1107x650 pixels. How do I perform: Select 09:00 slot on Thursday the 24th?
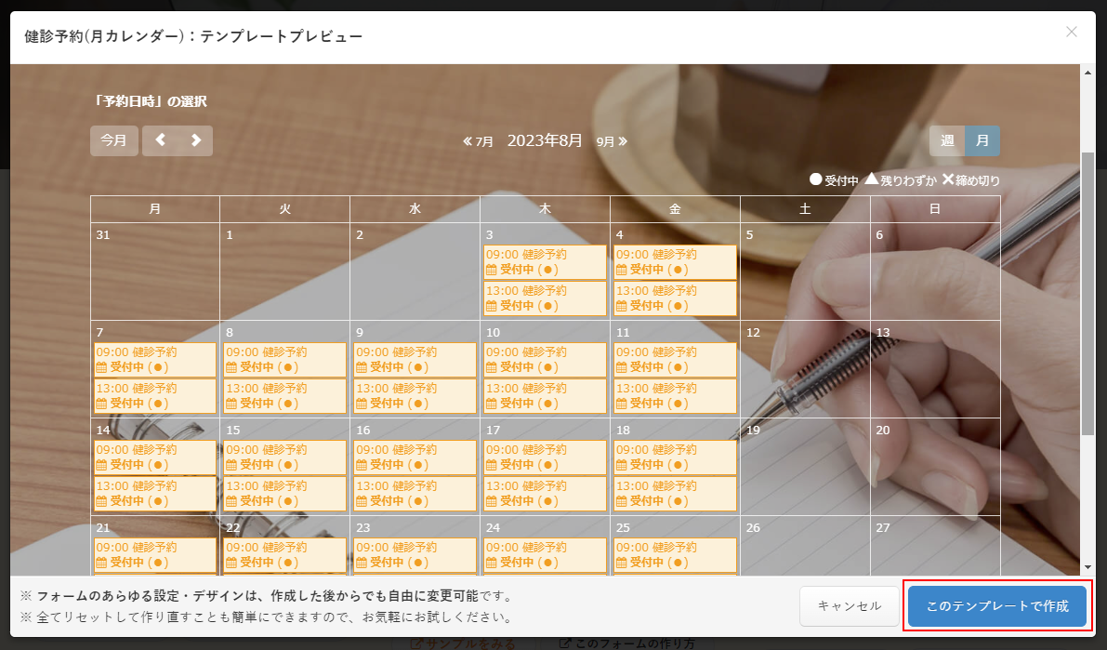point(545,554)
